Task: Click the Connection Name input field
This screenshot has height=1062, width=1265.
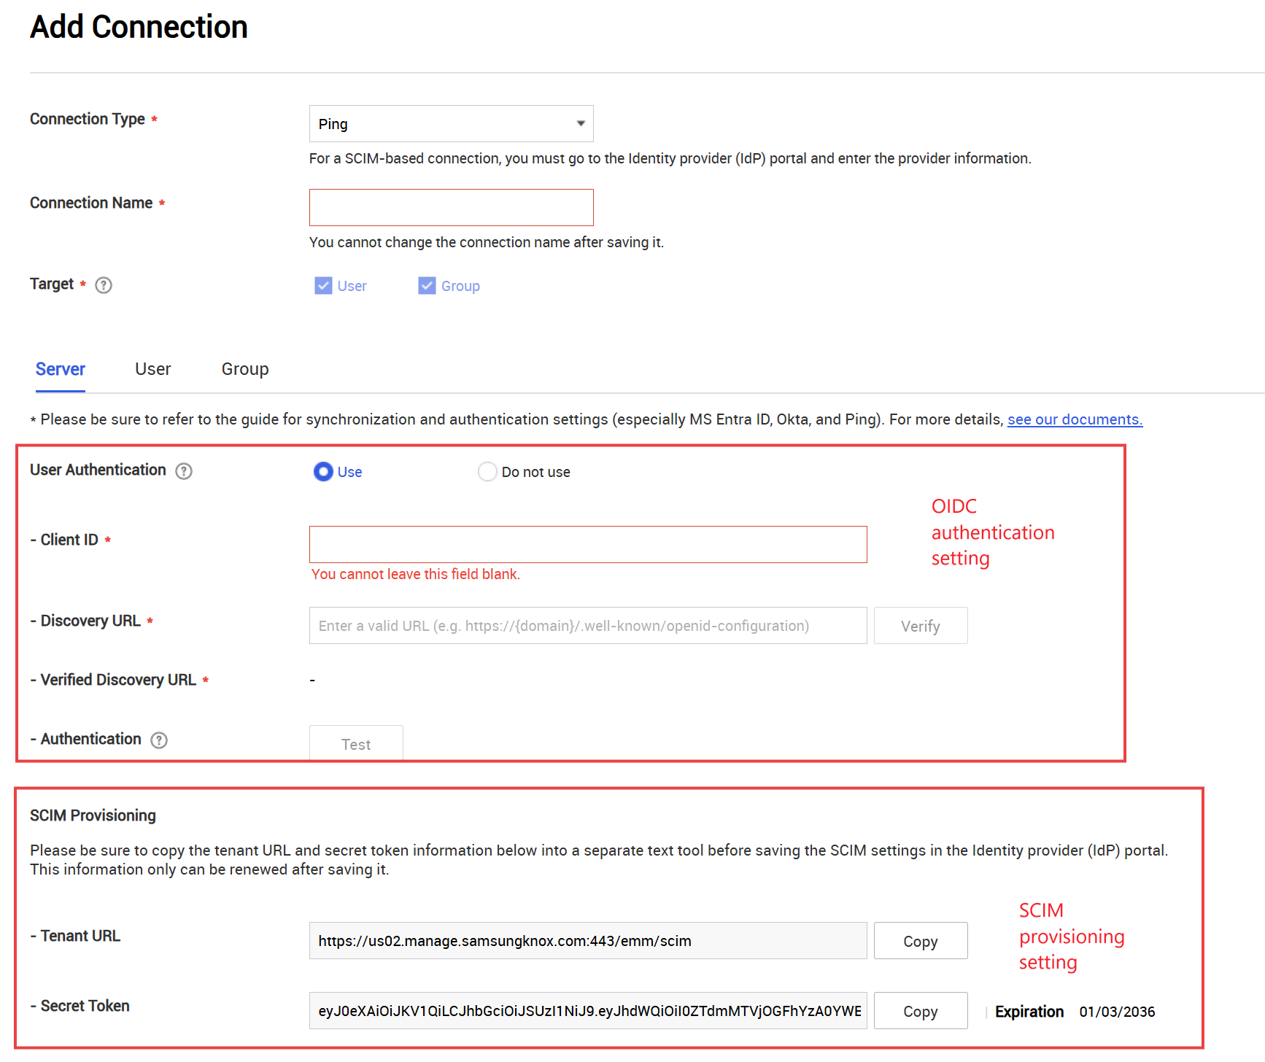Action: click(451, 207)
